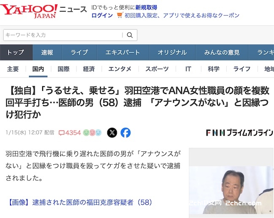Open the 【画像】逮捕された医師 link
This screenshot has width=274, height=218.
point(80,202)
